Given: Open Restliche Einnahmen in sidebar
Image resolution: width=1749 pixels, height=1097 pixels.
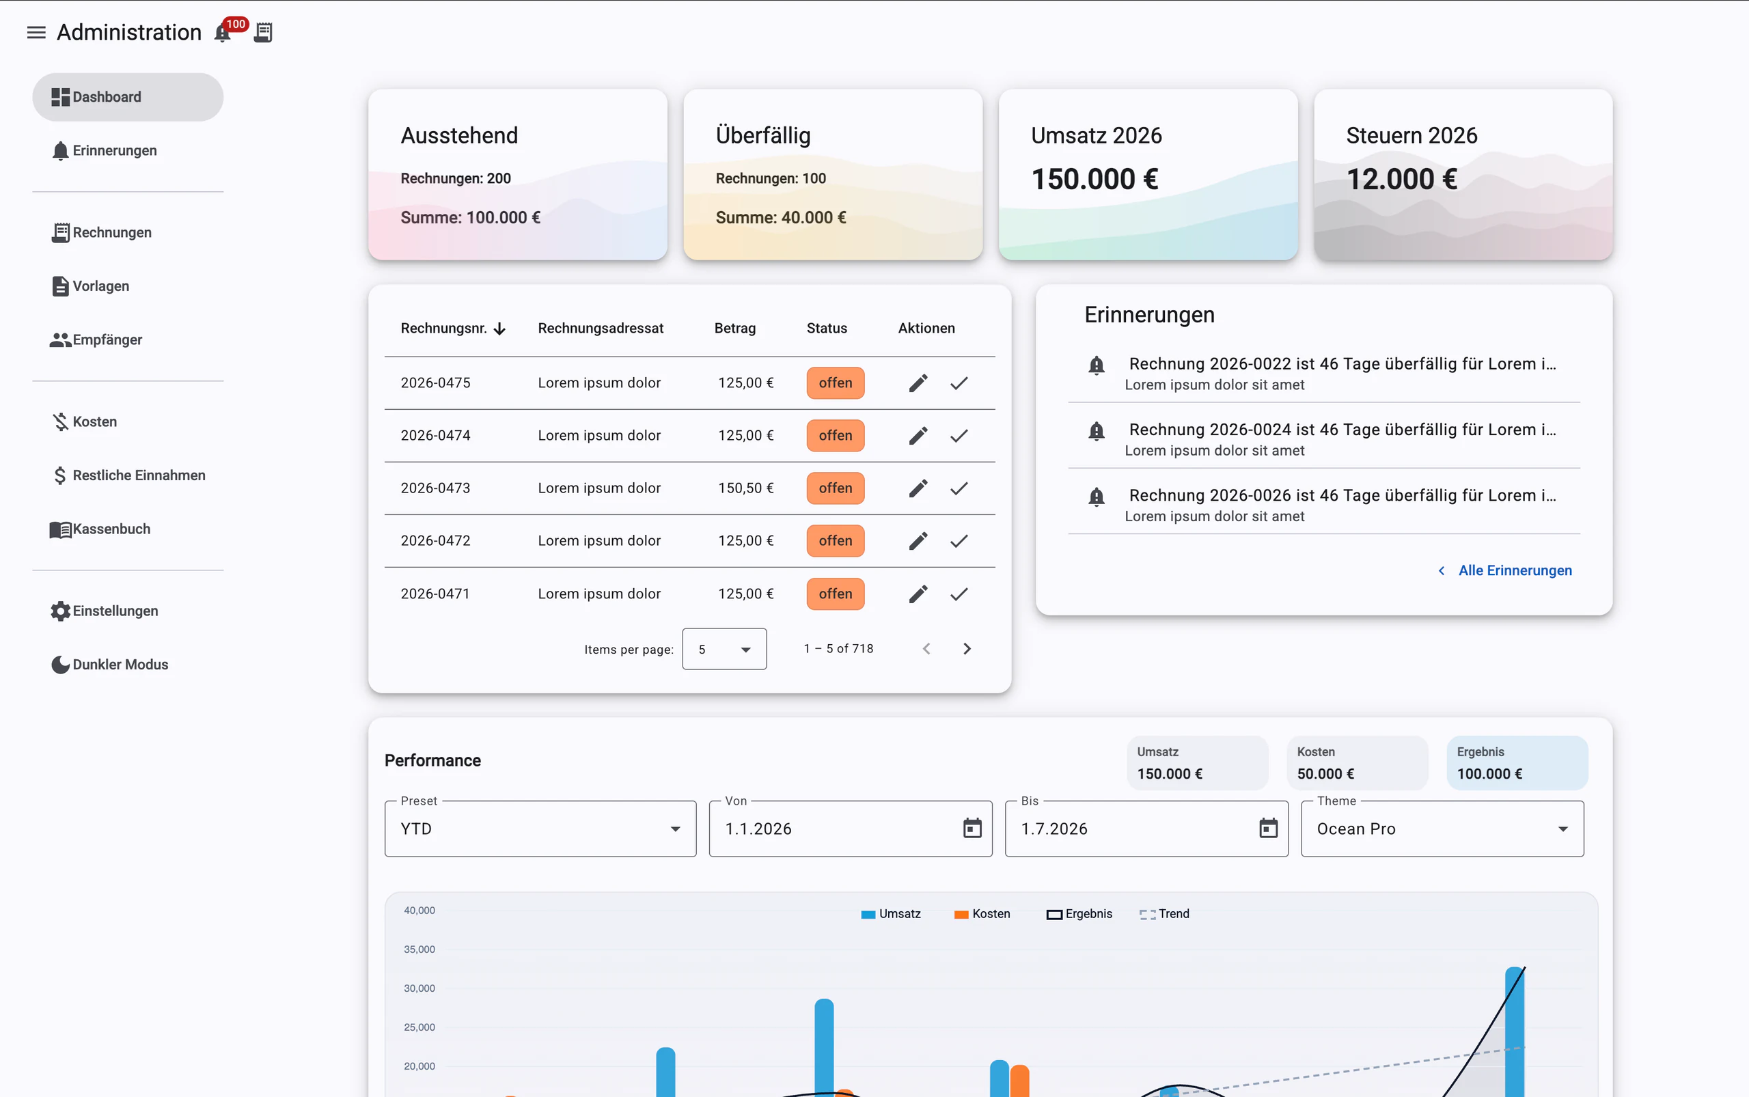Looking at the screenshot, I should 128,476.
